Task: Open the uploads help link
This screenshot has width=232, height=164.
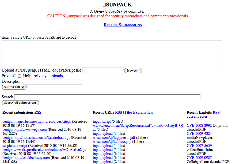Action: pyautogui.click(x=56, y=76)
